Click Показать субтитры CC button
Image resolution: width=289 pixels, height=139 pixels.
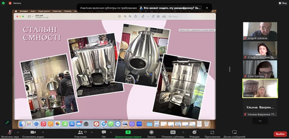[x=173, y=134]
